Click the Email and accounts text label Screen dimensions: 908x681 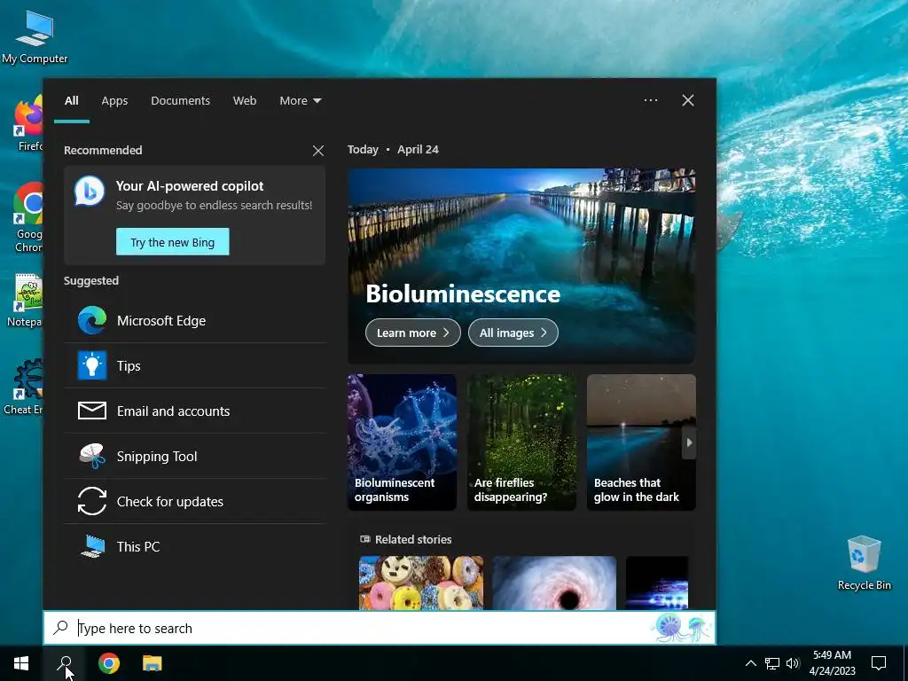point(173,411)
